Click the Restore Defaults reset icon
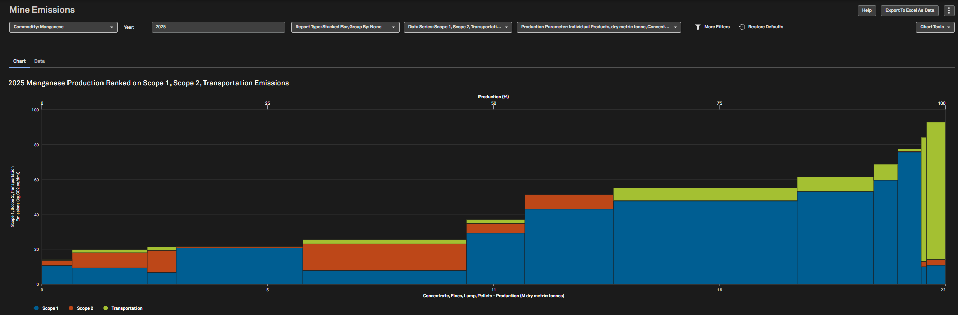The height and width of the screenshot is (315, 958). (742, 27)
